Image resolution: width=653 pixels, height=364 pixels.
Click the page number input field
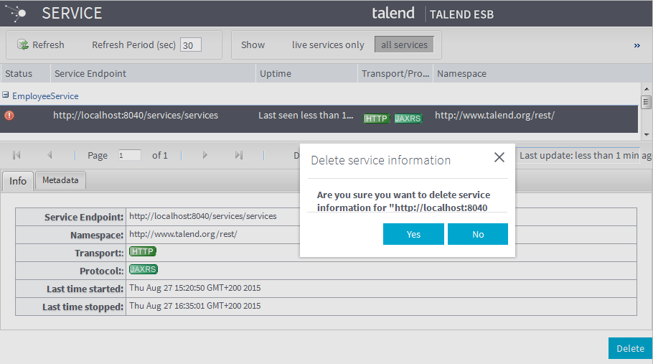click(x=129, y=155)
